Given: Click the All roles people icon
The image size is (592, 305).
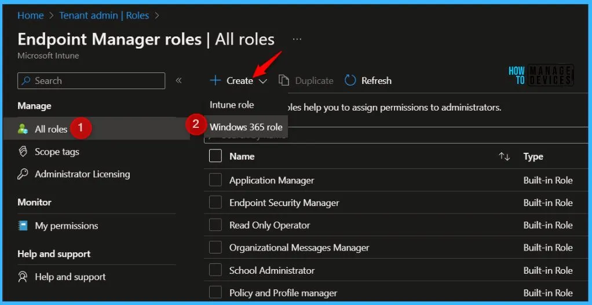Looking at the screenshot, I should coord(23,129).
